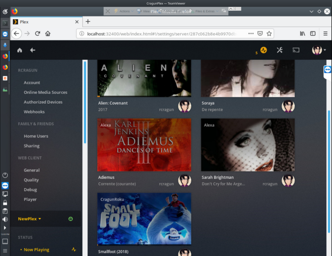Click user avatar beside Sarah Brightman
This screenshot has height=256, width=332.
coord(288,181)
